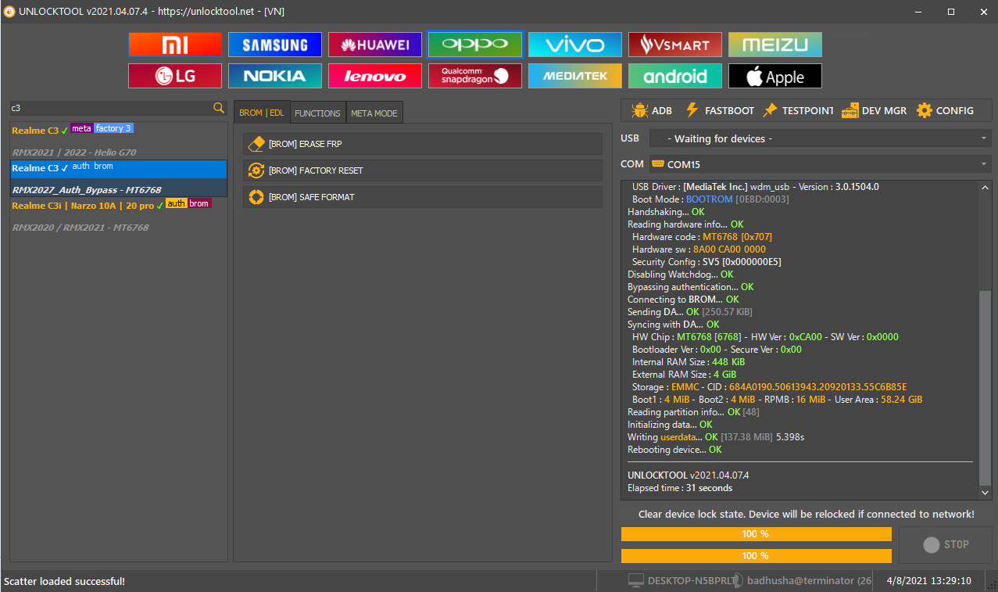Select Realme C3i | Narzo 10A | 20 pro entry
Image resolution: width=998 pixels, height=592 pixels.
tap(119, 216)
